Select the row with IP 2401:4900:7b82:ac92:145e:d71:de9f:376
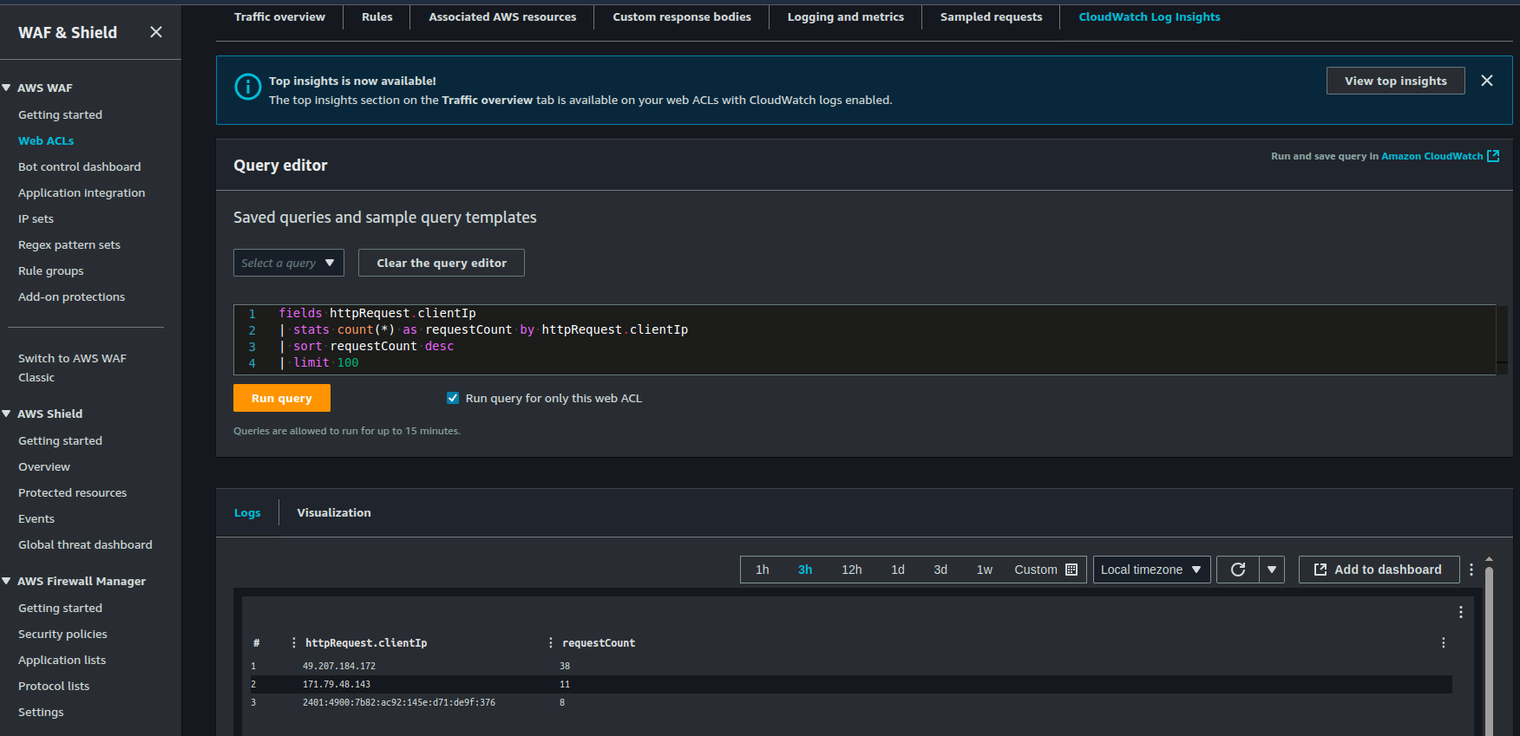The height and width of the screenshot is (736, 1520). coord(850,702)
